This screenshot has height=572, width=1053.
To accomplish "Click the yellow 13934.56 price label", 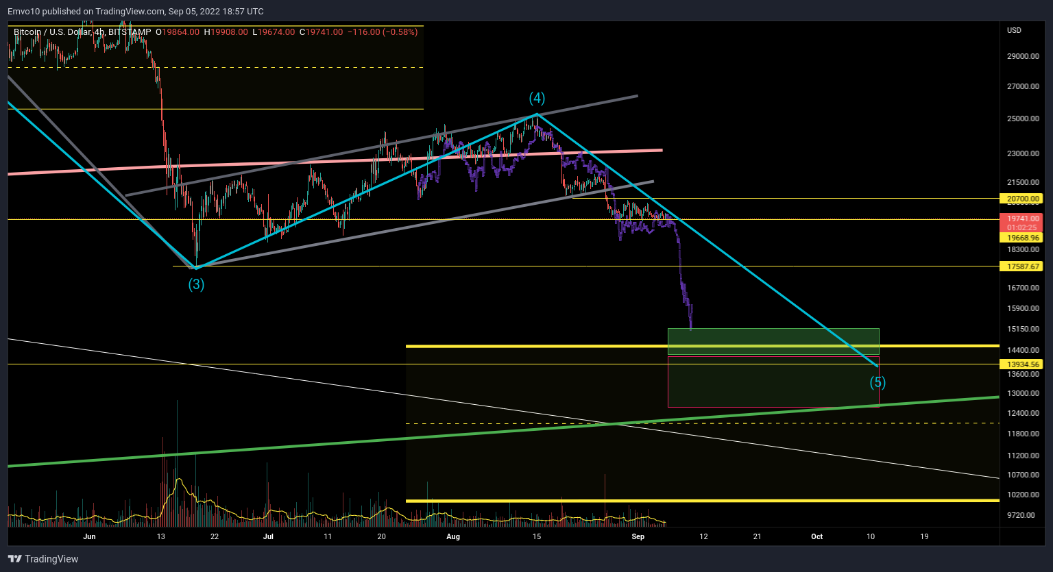I will pos(1021,364).
